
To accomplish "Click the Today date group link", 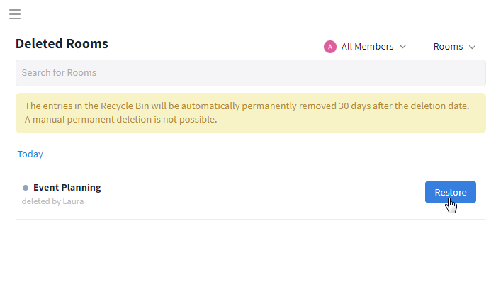I will (x=30, y=154).
